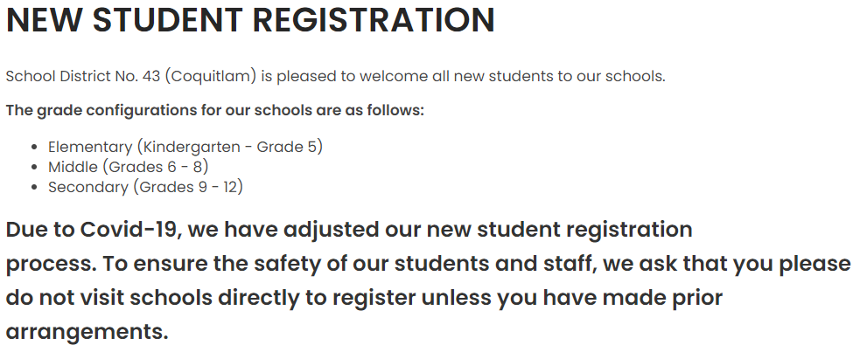Click the bullet point beside Middle
The height and width of the screenshot is (352, 860).
pos(35,167)
